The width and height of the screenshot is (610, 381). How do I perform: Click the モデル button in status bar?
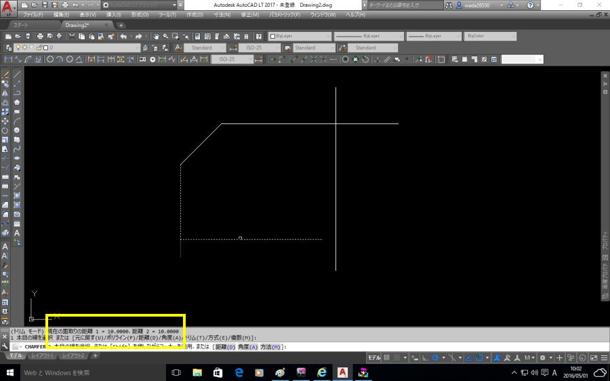click(374, 358)
